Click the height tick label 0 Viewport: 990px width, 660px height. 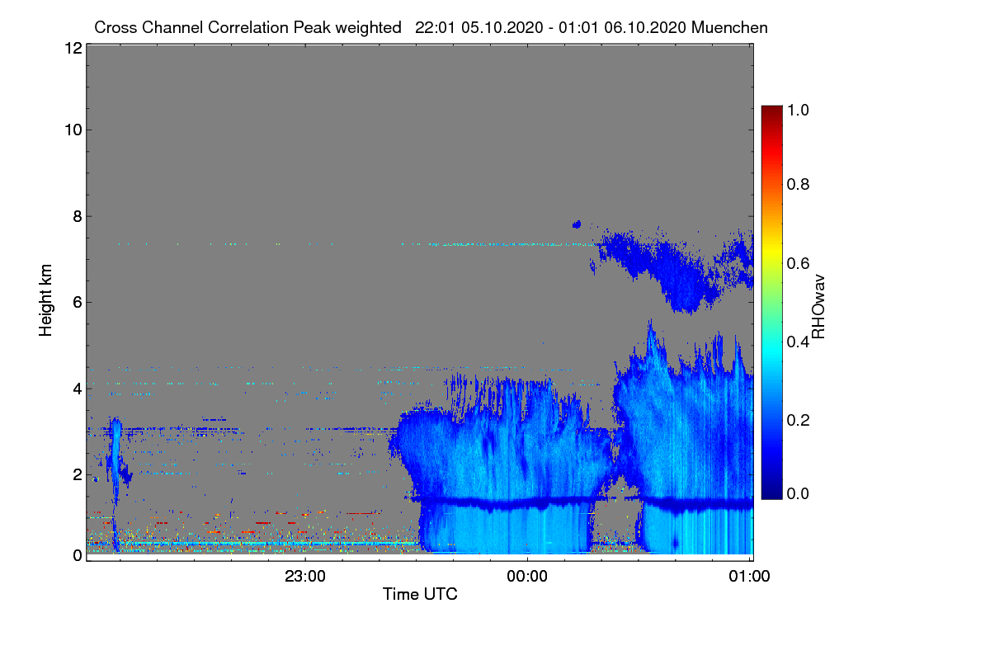pos(77,555)
